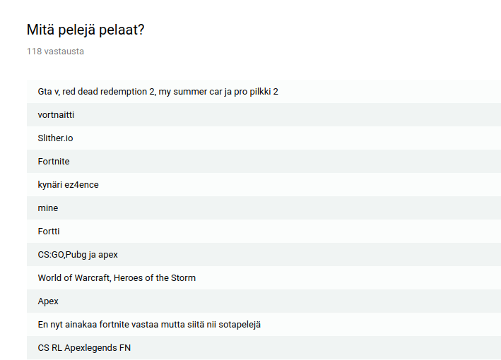
Task: Select the 'Slither.io' response row
Action: point(55,138)
